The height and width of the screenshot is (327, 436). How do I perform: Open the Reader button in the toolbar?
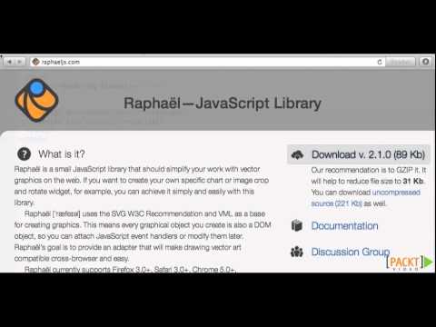click(x=401, y=62)
